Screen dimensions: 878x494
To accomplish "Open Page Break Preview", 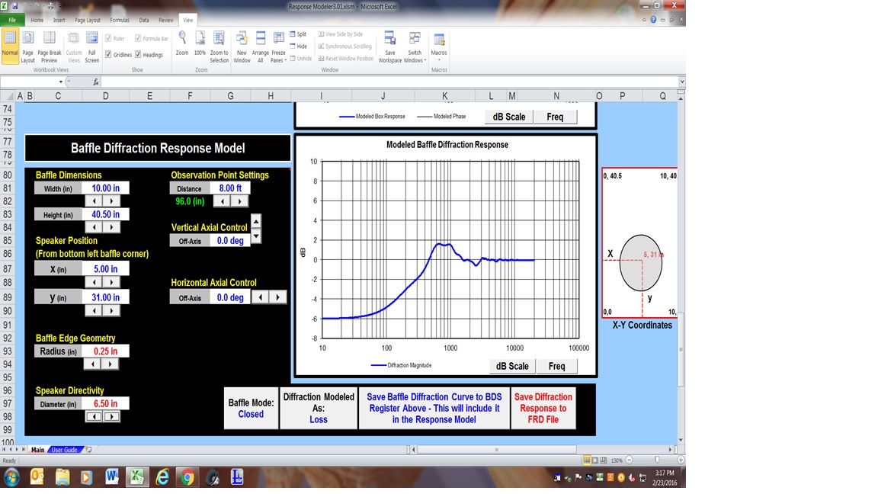I will (50, 47).
